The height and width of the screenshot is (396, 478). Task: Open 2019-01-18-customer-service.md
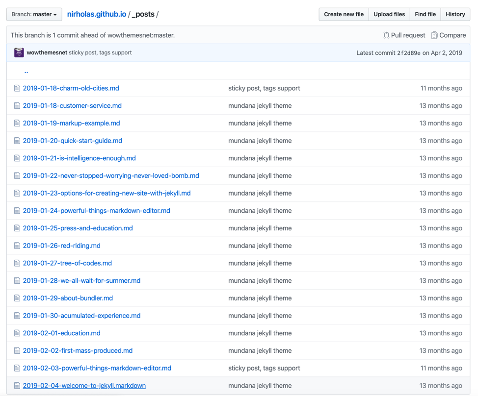tap(72, 106)
